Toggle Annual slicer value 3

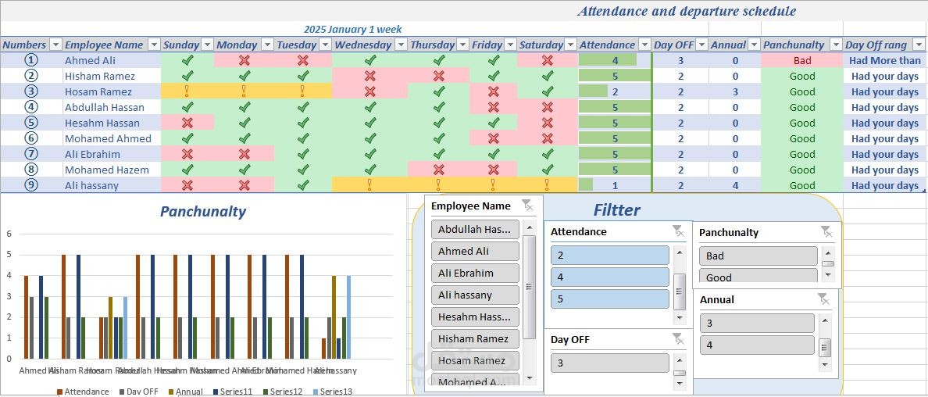[757, 324]
